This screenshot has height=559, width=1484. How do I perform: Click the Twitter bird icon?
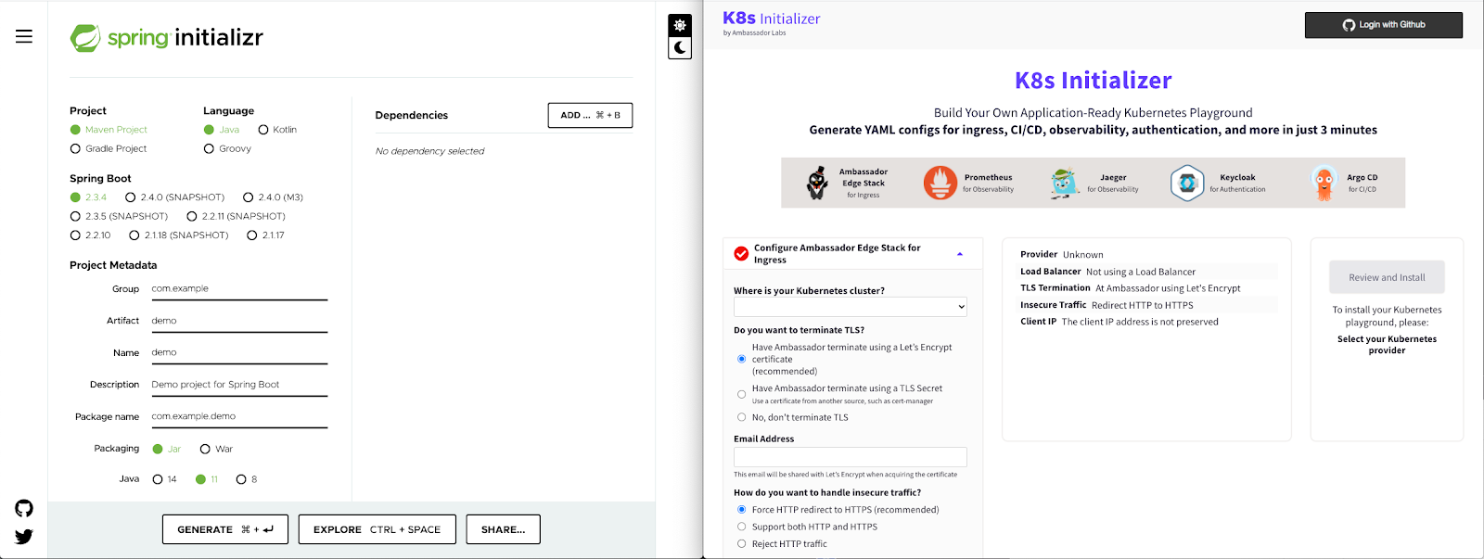point(24,537)
